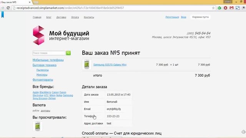The width and height of the screenshot is (246, 138).
Task: Open the Контакты menu link
Action: [89, 17]
